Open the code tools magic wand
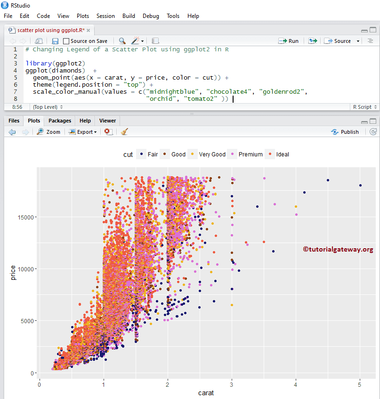The image size is (380, 399). tap(136, 41)
